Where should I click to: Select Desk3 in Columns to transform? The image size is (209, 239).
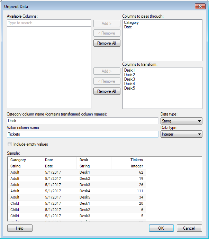tap(129, 79)
